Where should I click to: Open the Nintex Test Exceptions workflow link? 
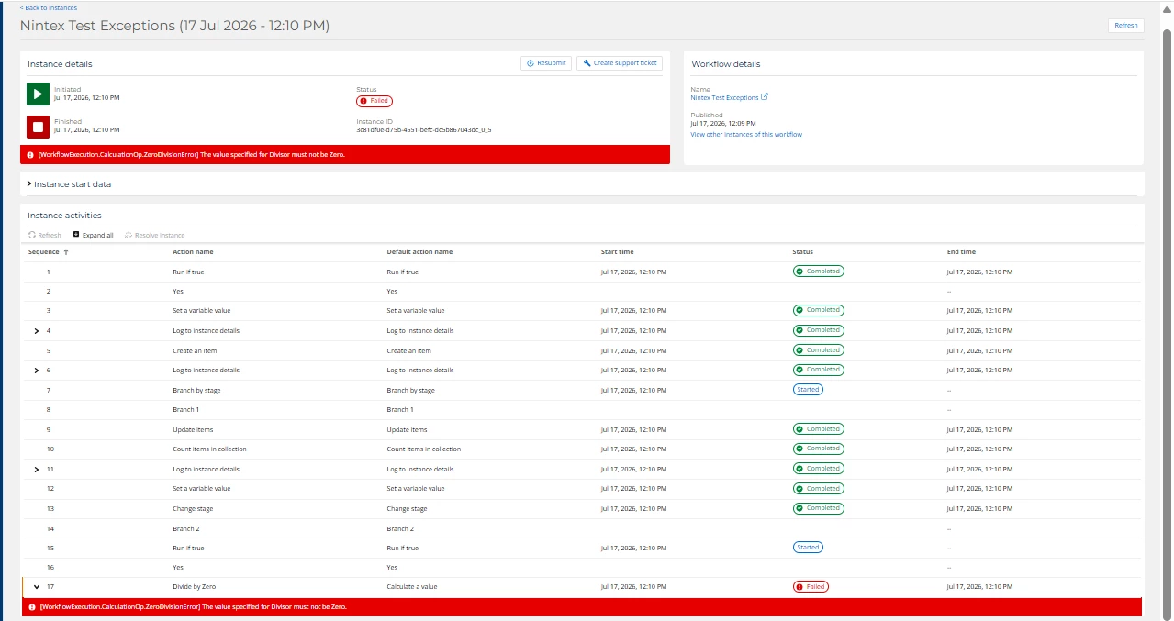(724, 97)
